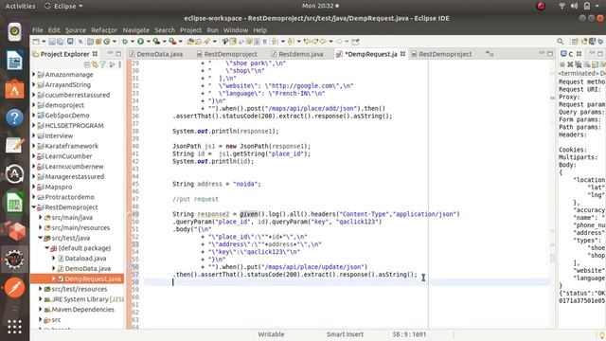
Task: Click Collapse All in Project Explorer
Action: pyautogui.click(x=87, y=64)
